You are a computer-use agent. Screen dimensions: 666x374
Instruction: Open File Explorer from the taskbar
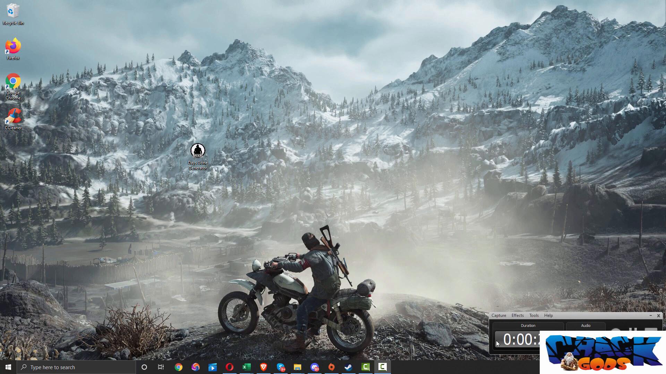[x=297, y=367]
